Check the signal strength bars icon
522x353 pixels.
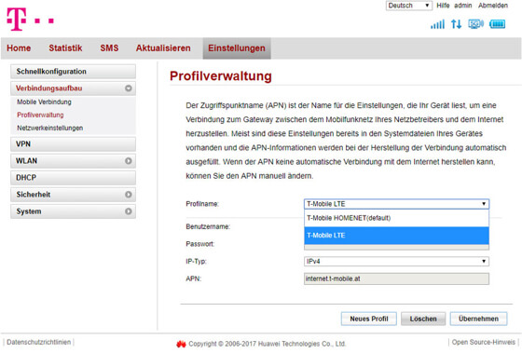[x=437, y=24]
